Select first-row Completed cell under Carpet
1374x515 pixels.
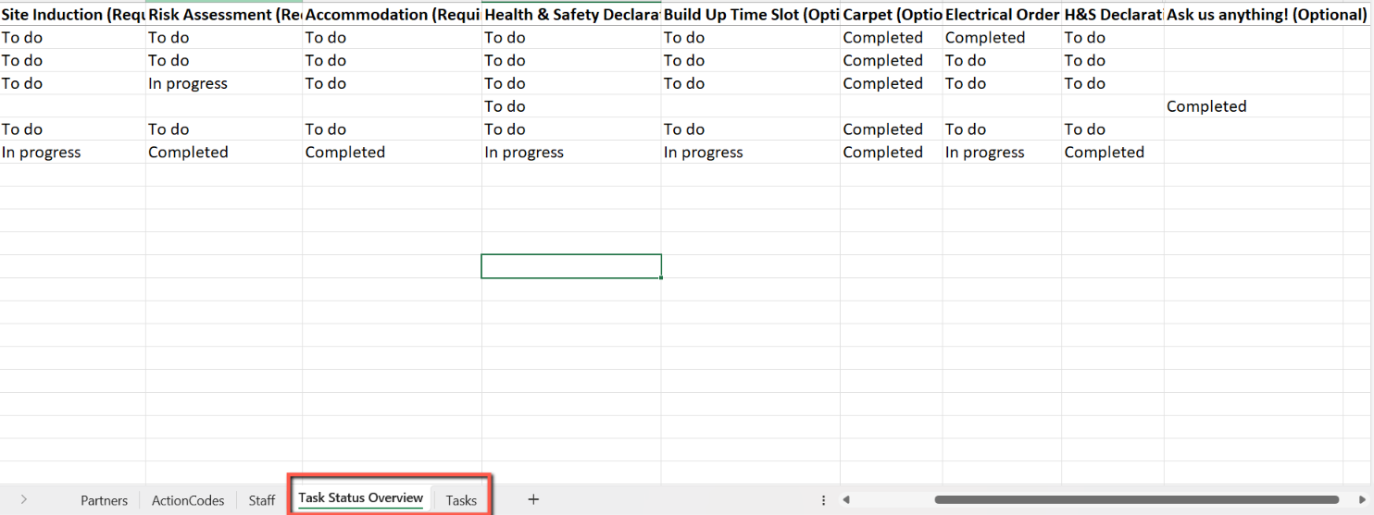coord(892,38)
